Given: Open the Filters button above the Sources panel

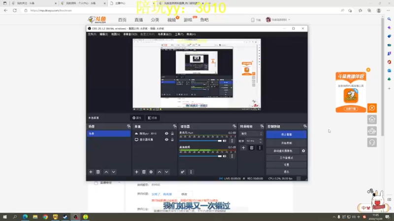Looking at the screenshot, I should pos(153,118).
